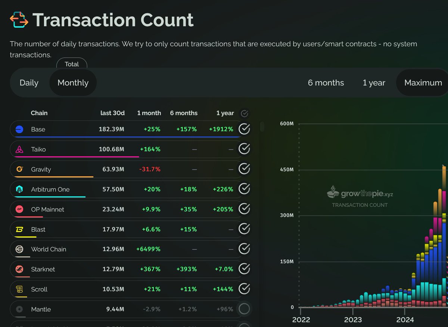Uncheck the Scroll chain checkbox
The height and width of the screenshot is (327, 448).
coord(244,289)
